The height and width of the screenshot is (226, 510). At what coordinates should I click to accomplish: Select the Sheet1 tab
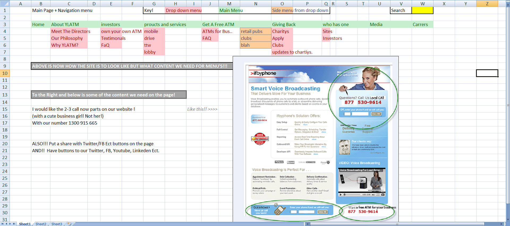point(25,224)
